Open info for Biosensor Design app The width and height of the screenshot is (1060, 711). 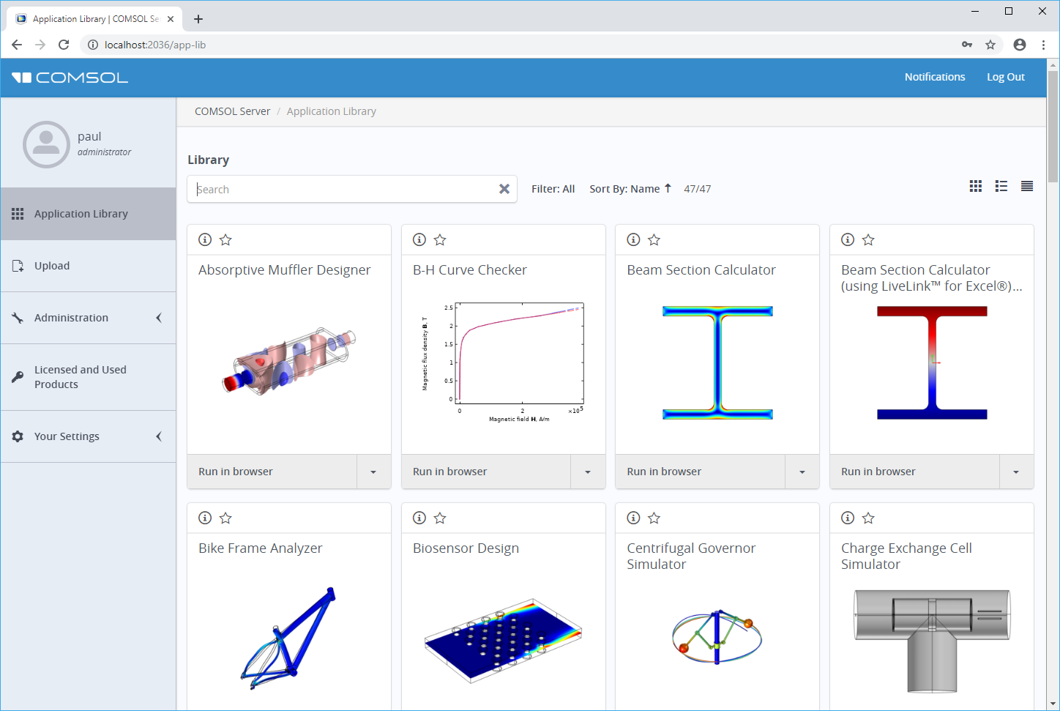pos(419,518)
